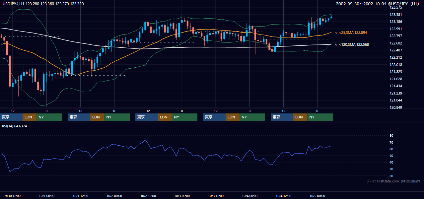Screen dimensions: 424x199
Task: Click the 10/1 00:00 time label
Action: [x=46, y=196]
